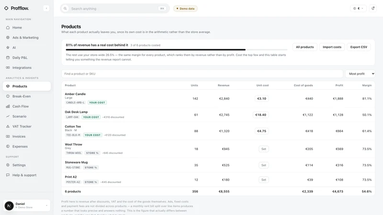This screenshot has height=215, width=383.
Task: Open the Most profit sort dropdown
Action: tap(360, 74)
